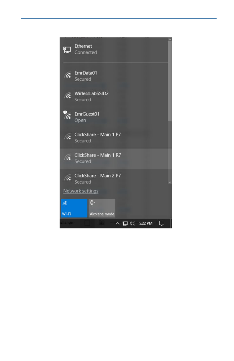Open the Action Center notification icon

tap(161, 223)
